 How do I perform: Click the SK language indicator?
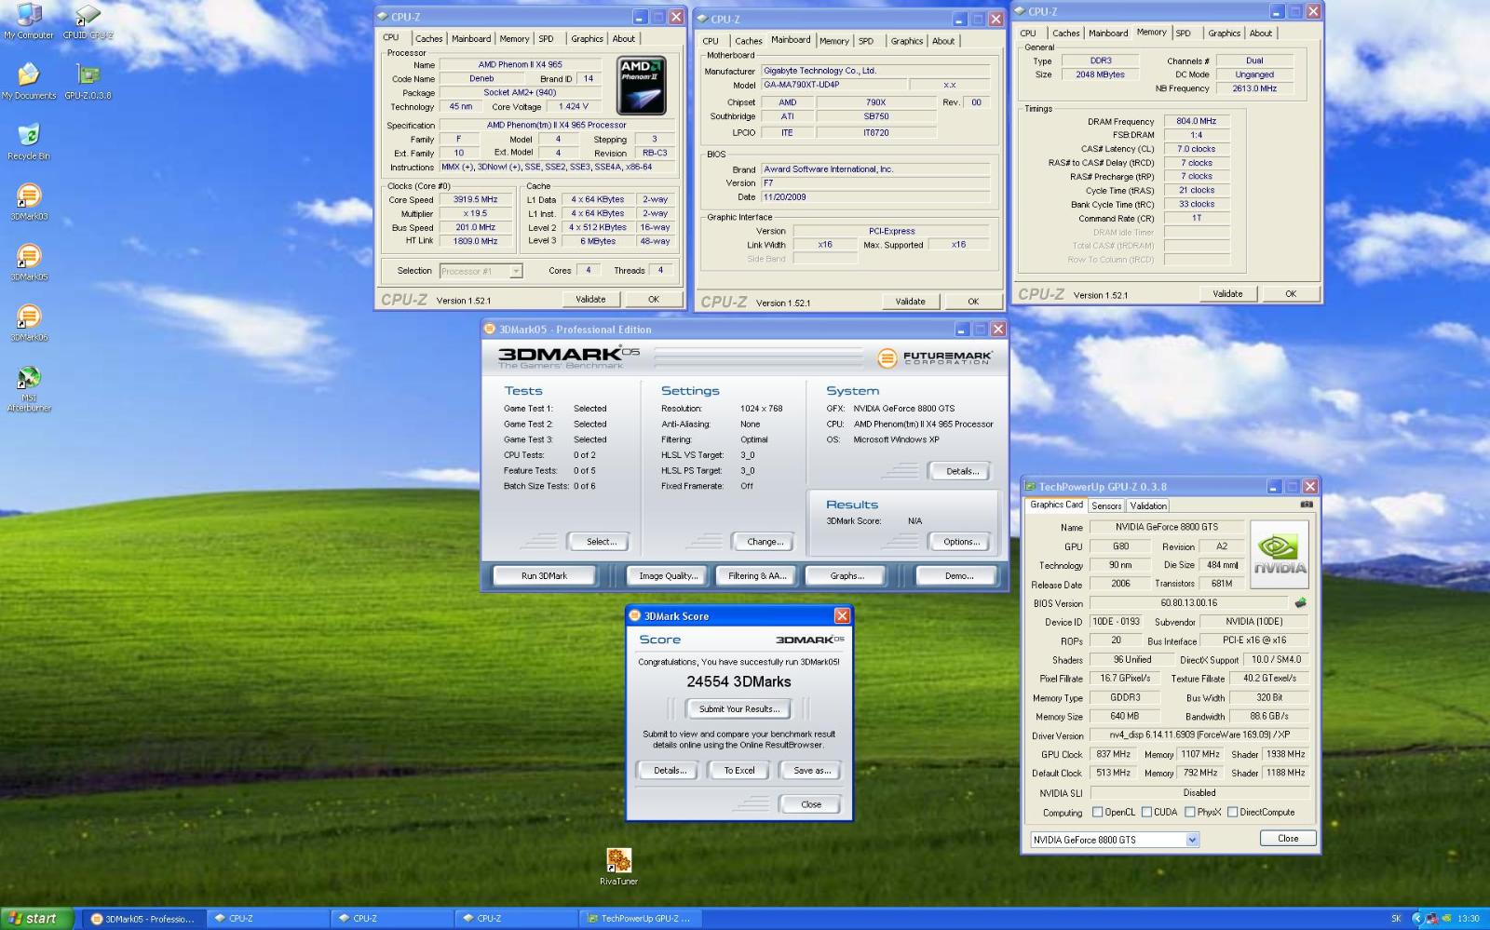tap(1396, 918)
